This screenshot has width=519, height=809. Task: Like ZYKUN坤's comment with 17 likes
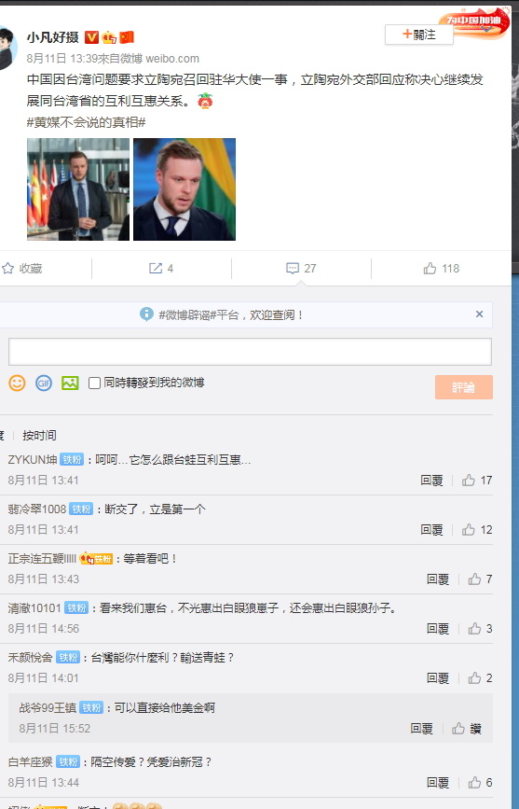coord(477,481)
